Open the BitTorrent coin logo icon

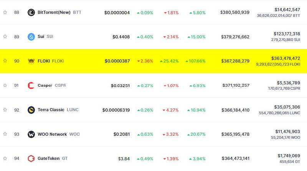(31, 13)
